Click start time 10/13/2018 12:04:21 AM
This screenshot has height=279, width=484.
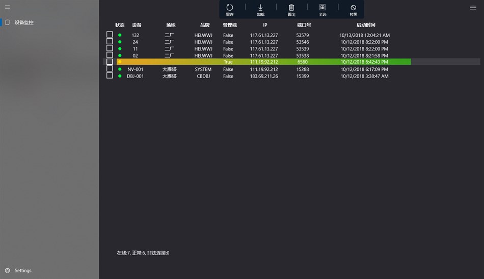pyautogui.click(x=365, y=35)
